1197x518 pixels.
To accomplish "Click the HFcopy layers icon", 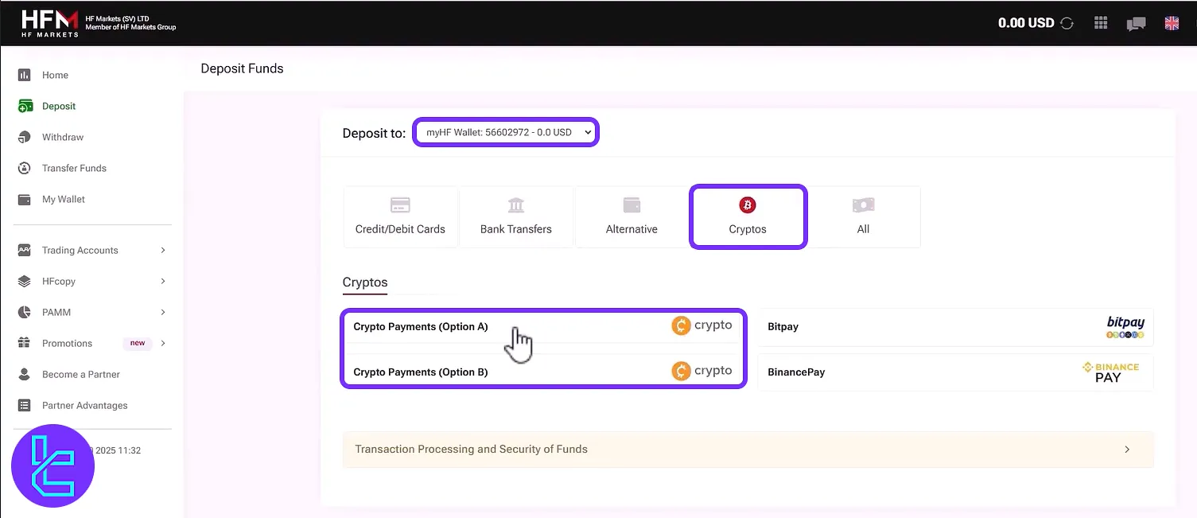I will (x=25, y=281).
